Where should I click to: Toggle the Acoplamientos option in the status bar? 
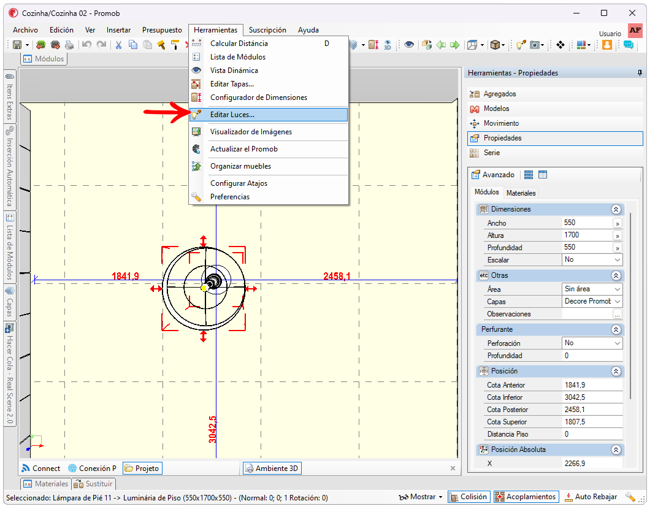(x=526, y=497)
